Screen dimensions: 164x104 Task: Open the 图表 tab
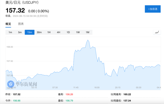point(21,24)
